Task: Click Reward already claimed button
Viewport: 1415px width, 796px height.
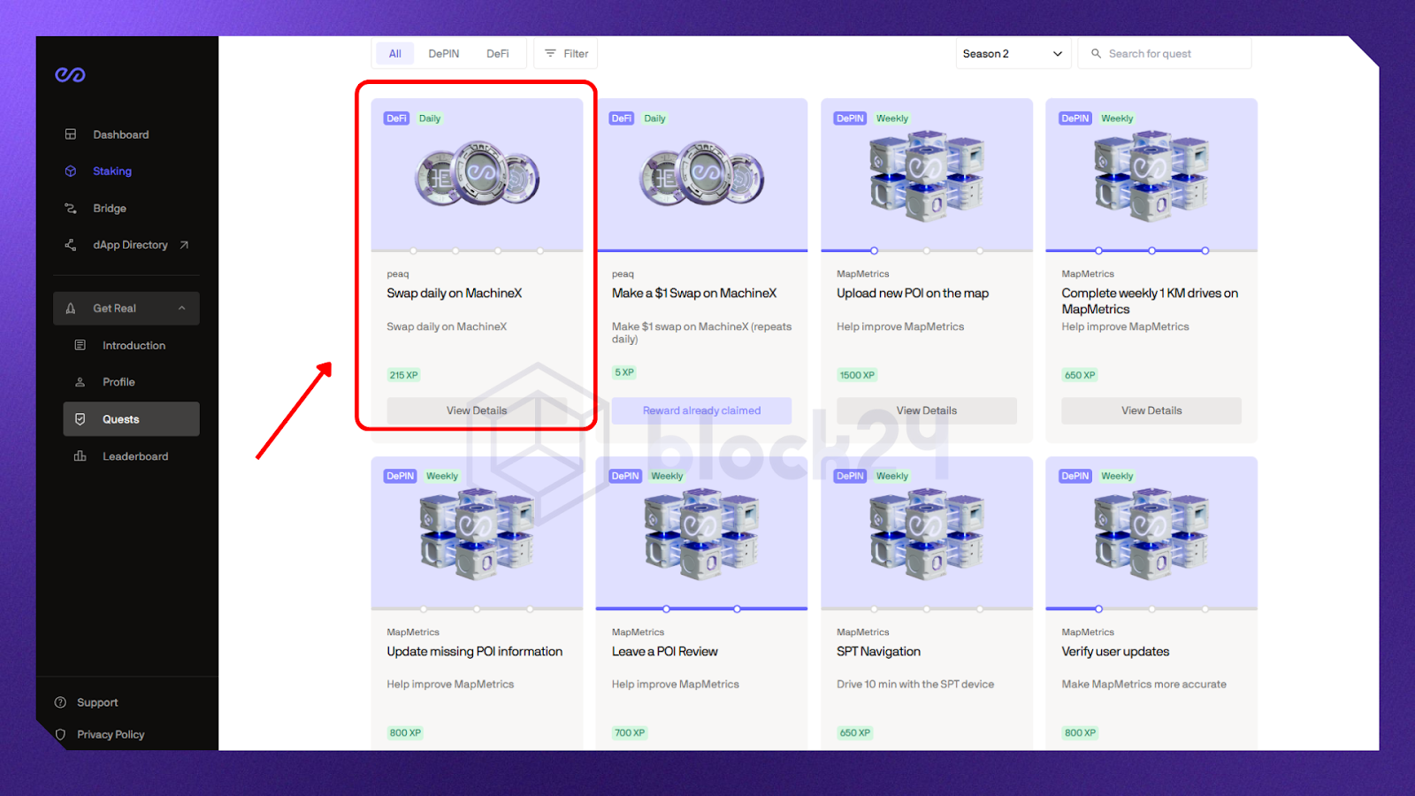Action: (x=701, y=410)
